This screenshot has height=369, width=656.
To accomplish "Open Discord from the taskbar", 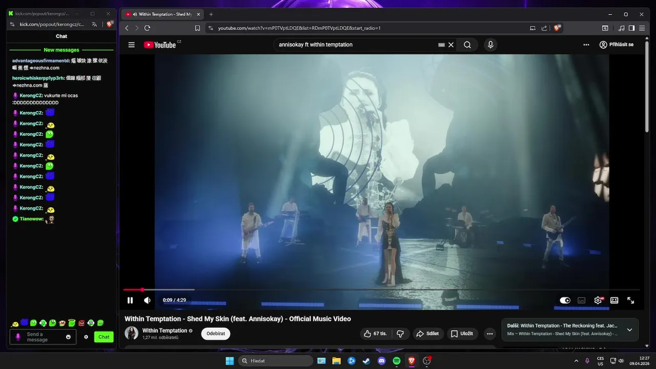I will coord(381,361).
